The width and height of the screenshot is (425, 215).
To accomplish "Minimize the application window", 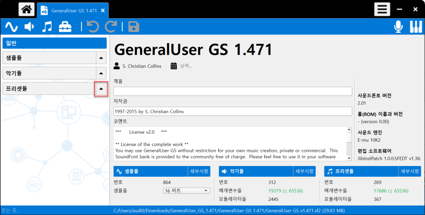I will 400,10.
